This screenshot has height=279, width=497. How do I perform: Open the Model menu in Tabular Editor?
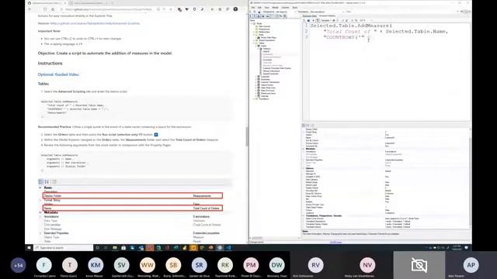[x=275, y=8]
